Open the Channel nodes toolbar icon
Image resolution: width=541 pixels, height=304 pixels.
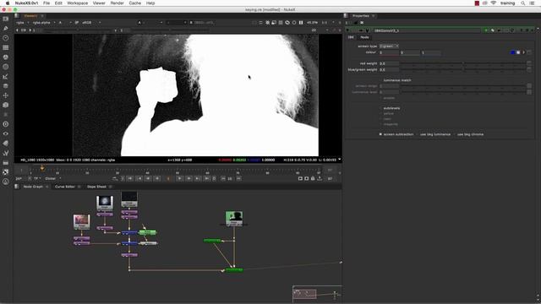coord(6,47)
